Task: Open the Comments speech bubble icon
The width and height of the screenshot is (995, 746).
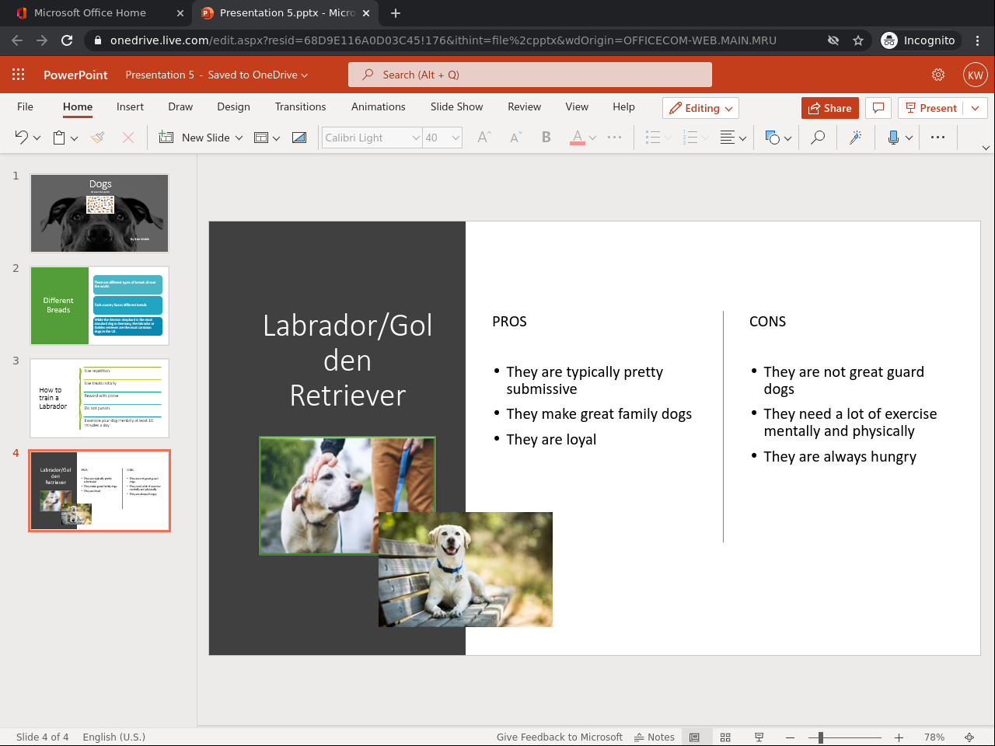Action: pyautogui.click(x=878, y=108)
